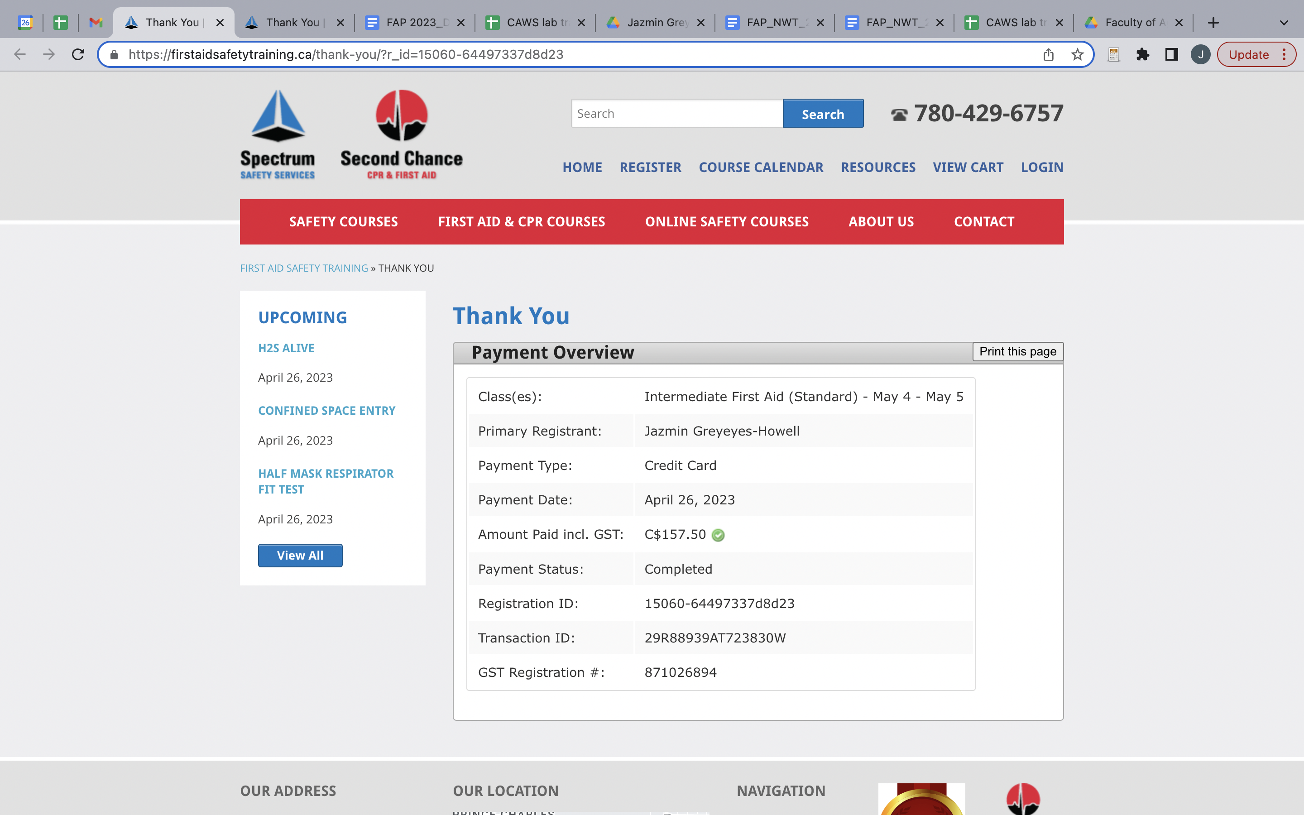Expand the tab search chevron
The width and height of the screenshot is (1304, 815).
click(x=1284, y=23)
